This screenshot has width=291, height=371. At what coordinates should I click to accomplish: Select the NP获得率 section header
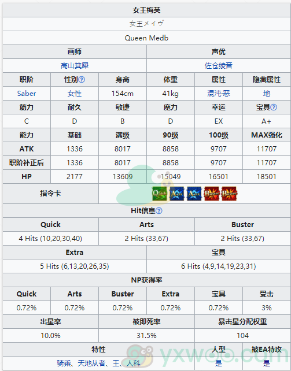pos(146,280)
